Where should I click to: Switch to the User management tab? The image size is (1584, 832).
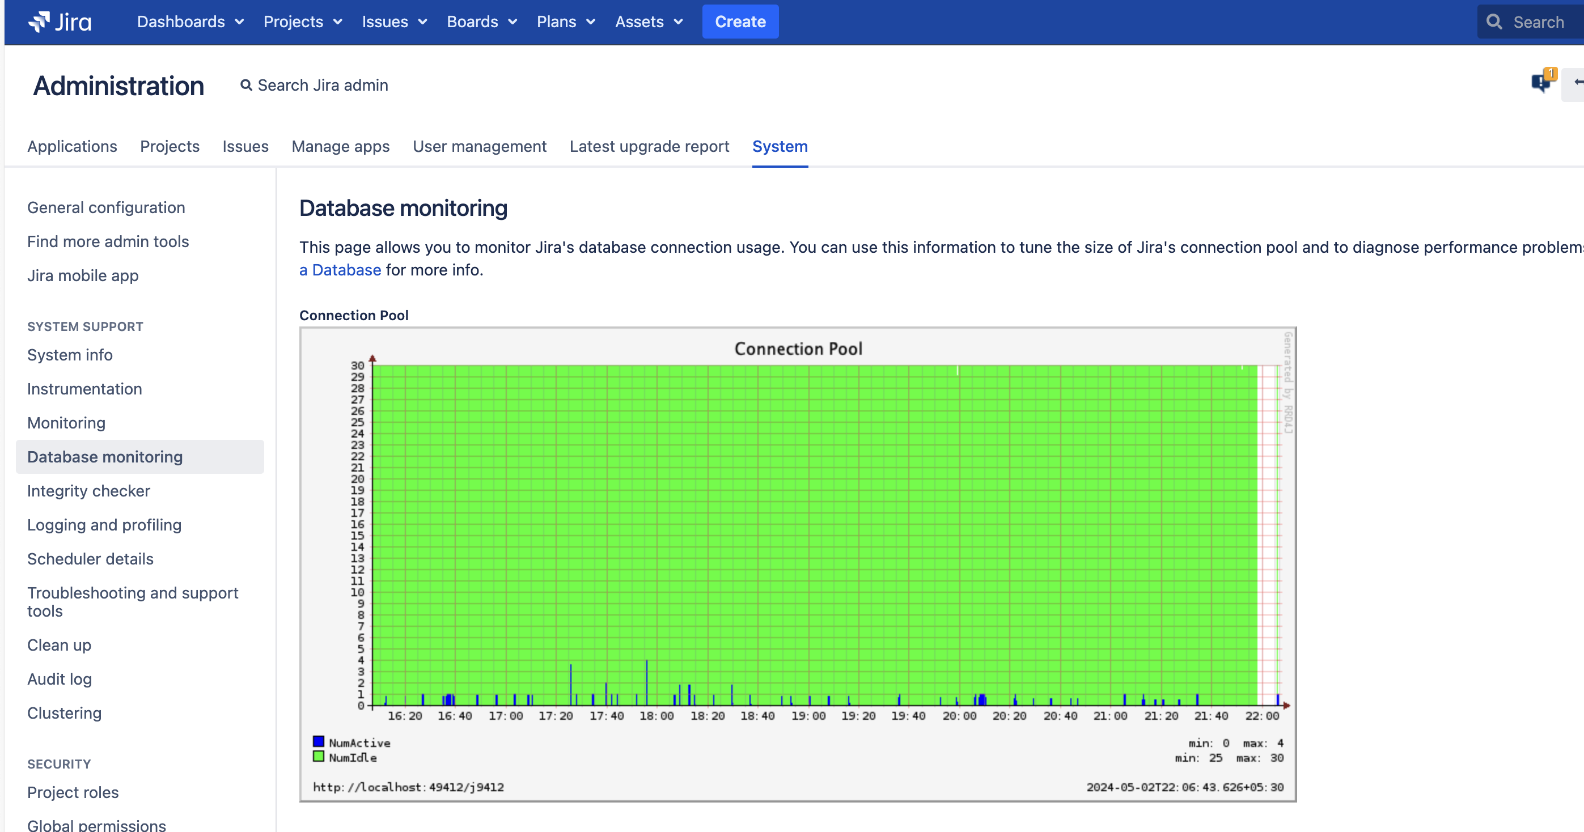[x=480, y=146]
